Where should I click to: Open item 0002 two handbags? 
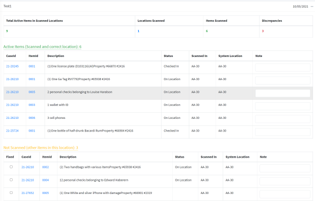(45, 167)
